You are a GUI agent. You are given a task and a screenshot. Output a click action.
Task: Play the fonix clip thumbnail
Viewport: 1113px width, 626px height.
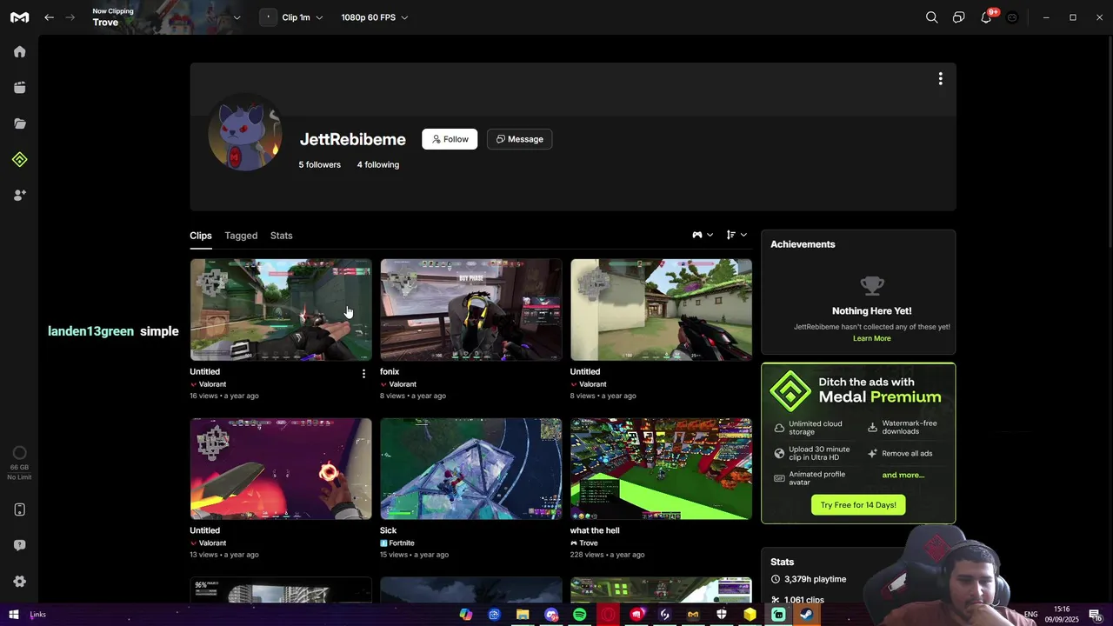click(471, 310)
